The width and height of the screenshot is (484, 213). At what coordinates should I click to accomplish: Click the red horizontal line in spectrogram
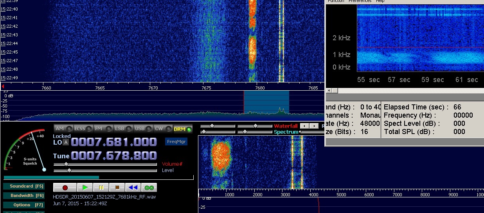pyautogui.click(x=420, y=48)
